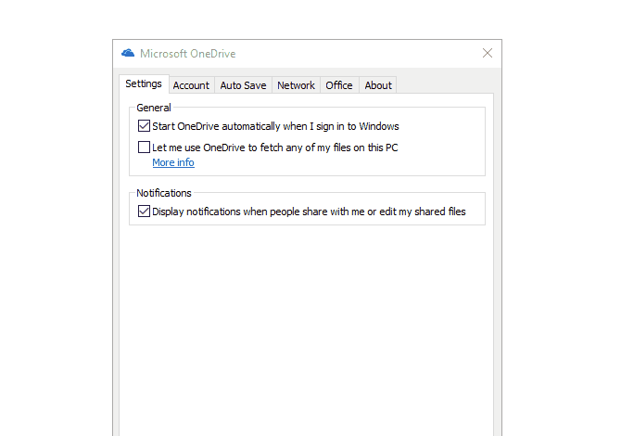
Task: Enable the fetch files on this PC checkbox
Action: point(144,147)
